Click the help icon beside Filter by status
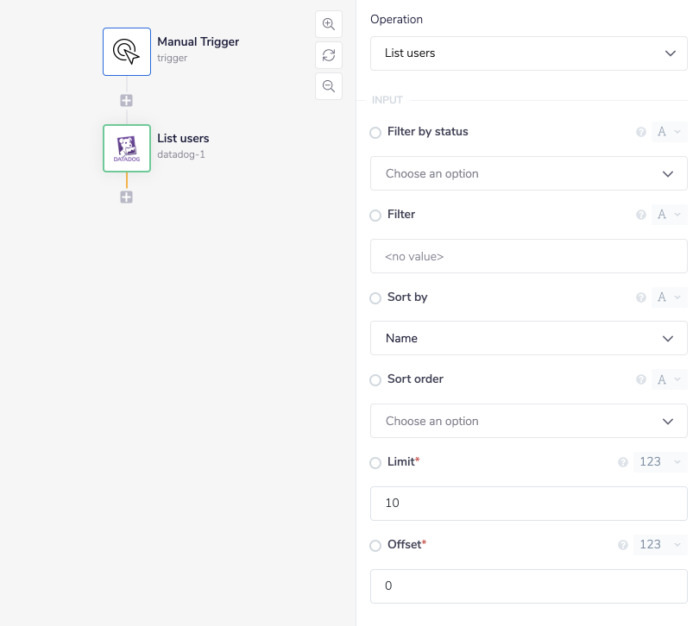The image size is (699, 626). coord(640,131)
